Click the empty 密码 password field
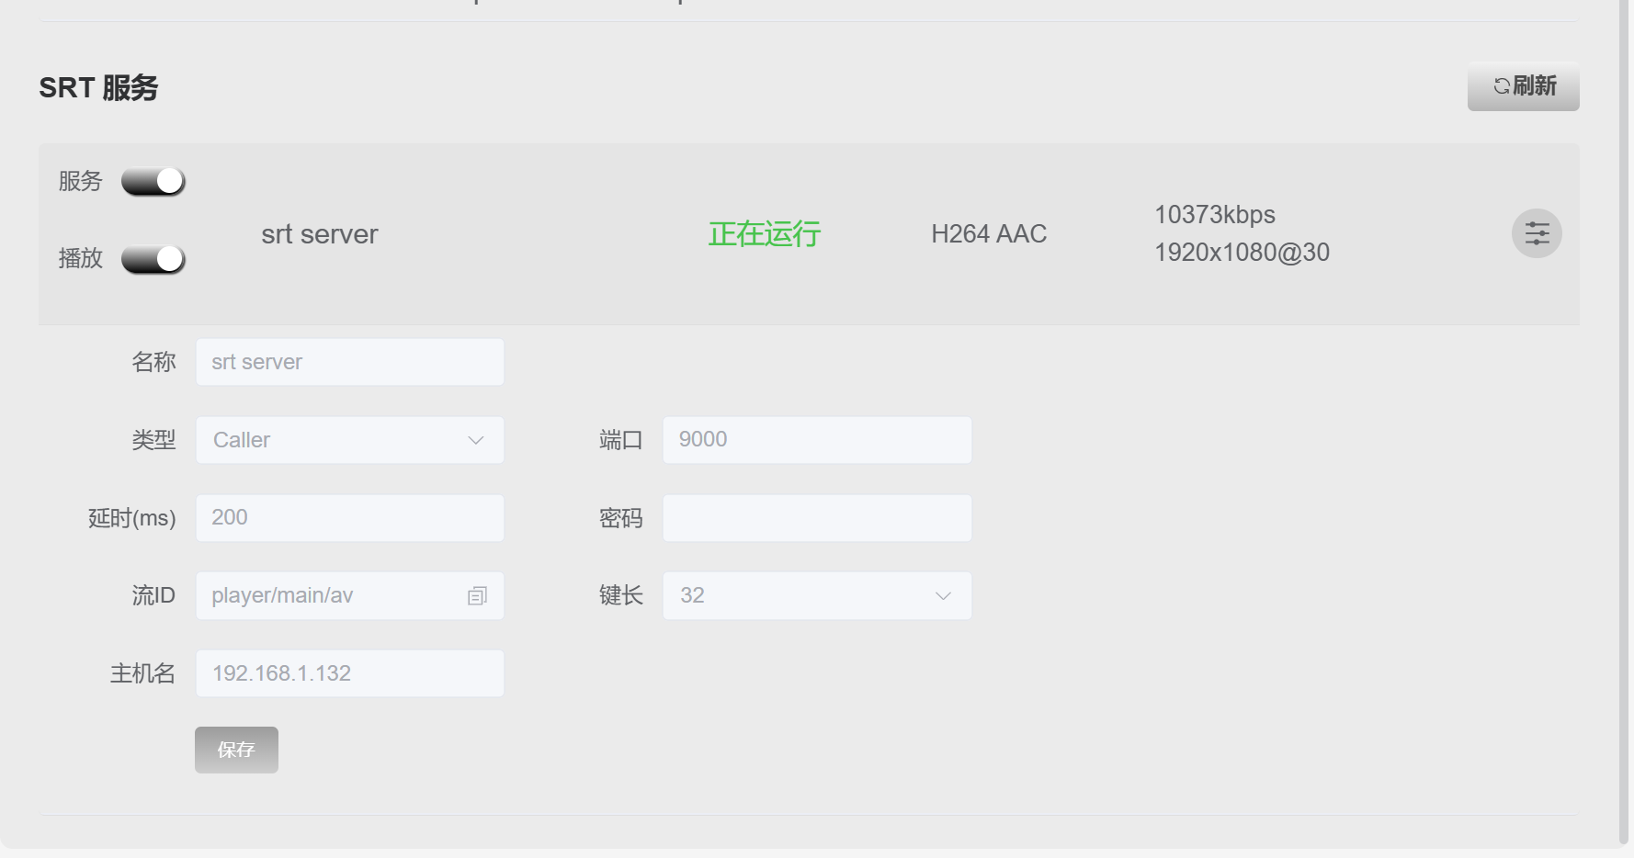 [816, 518]
